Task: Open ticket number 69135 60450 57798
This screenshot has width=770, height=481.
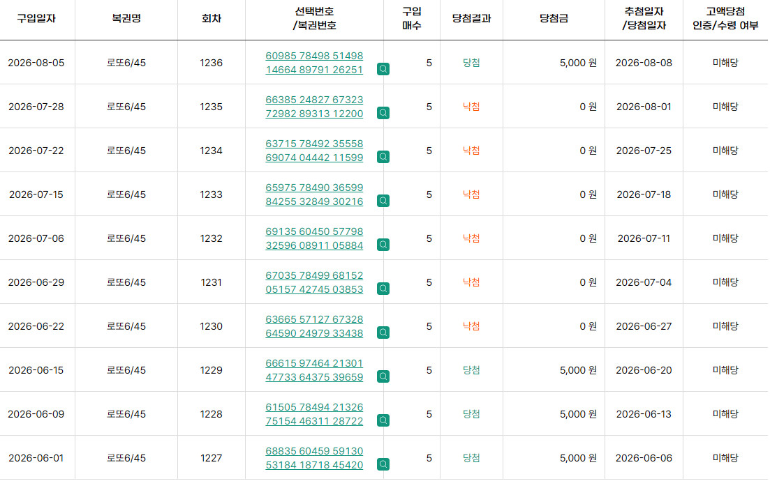Action: tap(314, 231)
